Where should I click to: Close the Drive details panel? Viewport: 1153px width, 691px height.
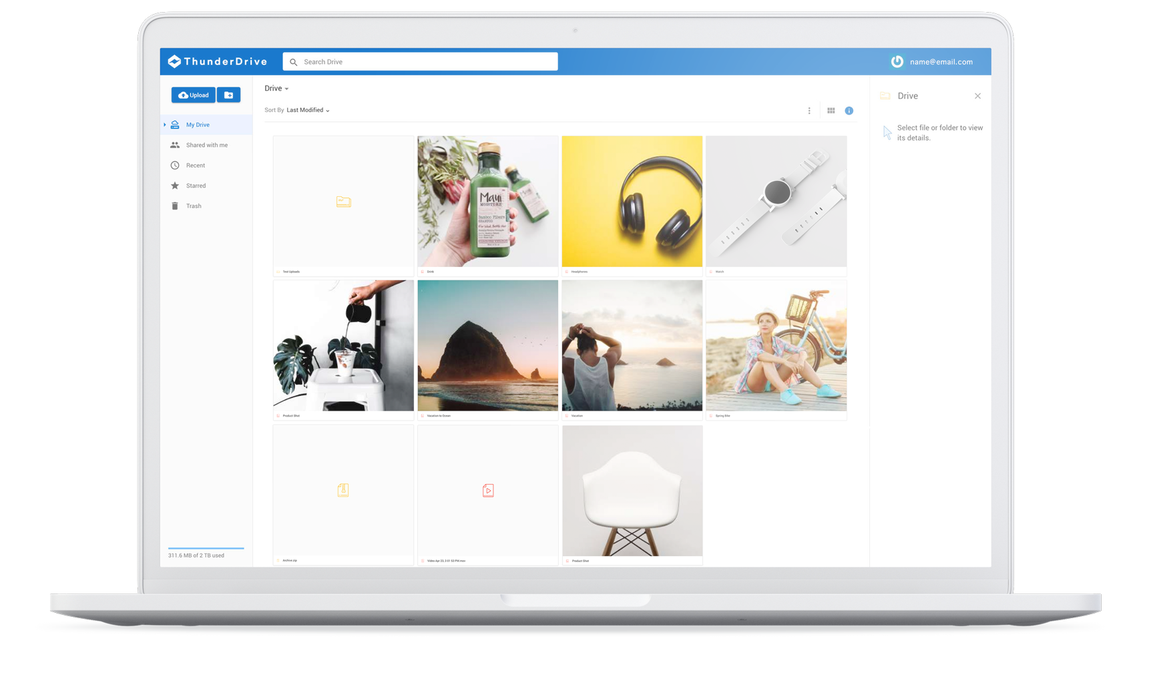click(977, 96)
